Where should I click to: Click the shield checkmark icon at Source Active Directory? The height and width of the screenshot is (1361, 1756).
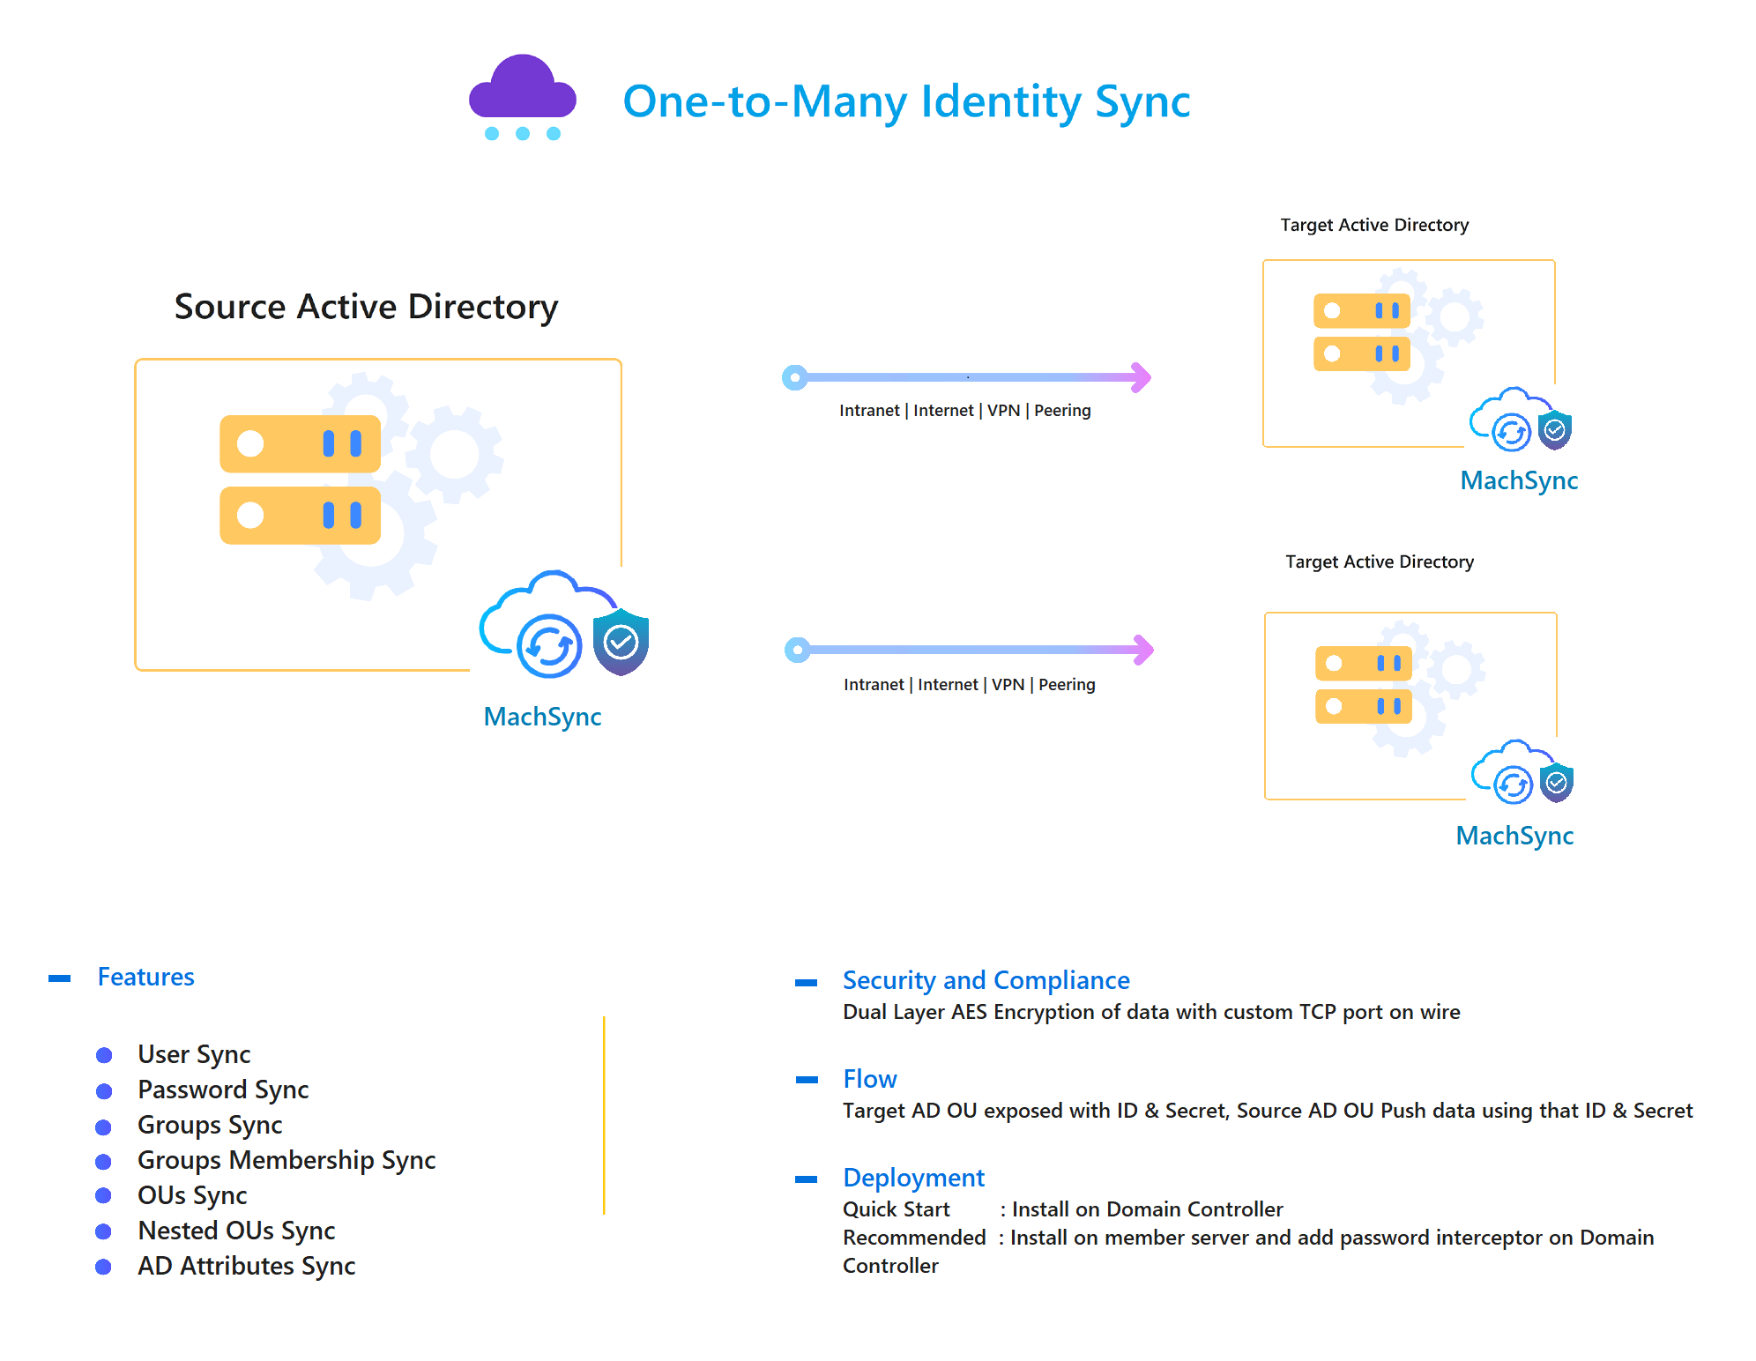click(x=621, y=642)
